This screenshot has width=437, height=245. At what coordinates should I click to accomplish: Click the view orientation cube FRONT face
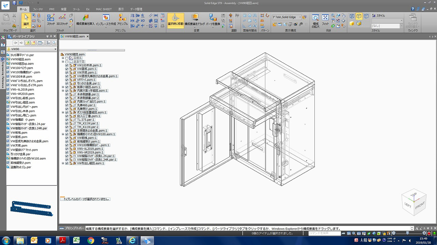420,206
